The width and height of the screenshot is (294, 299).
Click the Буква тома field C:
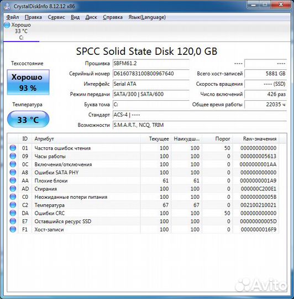pyautogui.click(x=151, y=105)
